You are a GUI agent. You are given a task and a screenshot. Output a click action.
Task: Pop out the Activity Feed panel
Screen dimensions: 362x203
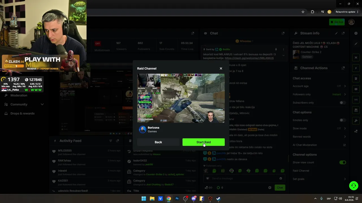tap(117, 141)
